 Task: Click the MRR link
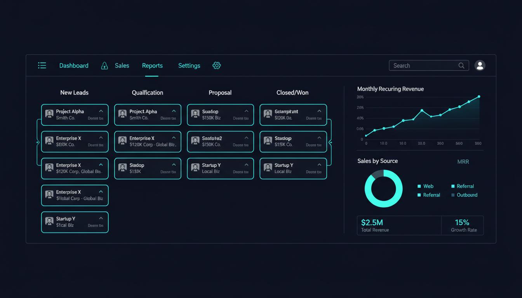463,161
